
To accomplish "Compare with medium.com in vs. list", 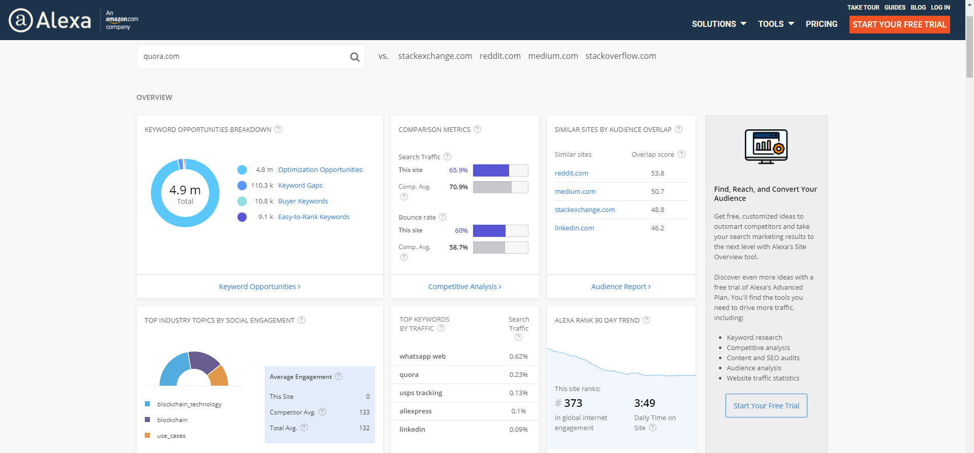I will (553, 56).
